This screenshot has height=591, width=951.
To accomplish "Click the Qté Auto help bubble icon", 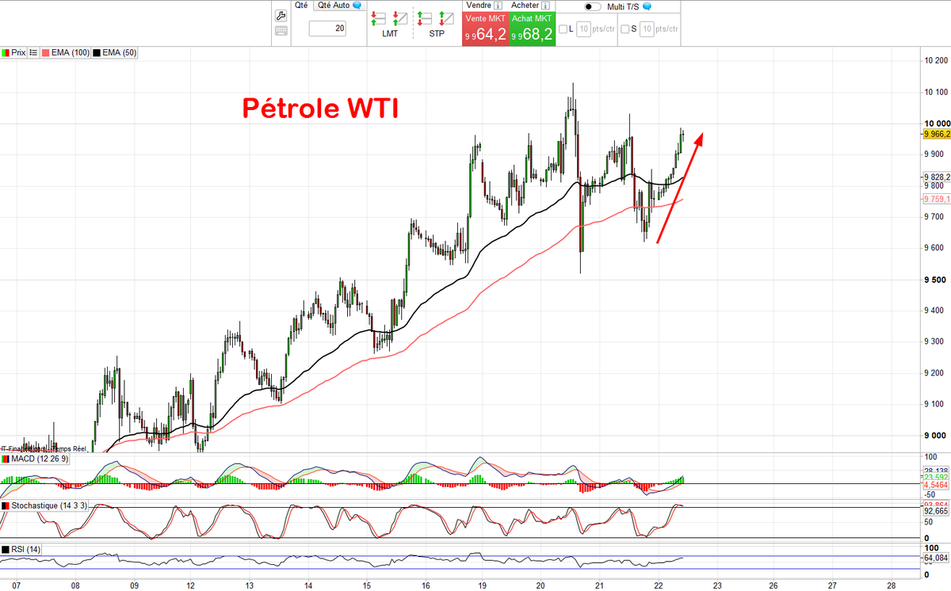I will (357, 5).
